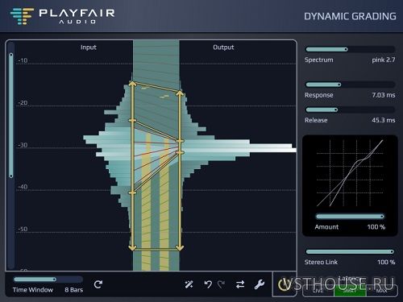Viewport: 403px width, 302px height.
Task: Click the 'Time Window' label
Action: [33, 290]
